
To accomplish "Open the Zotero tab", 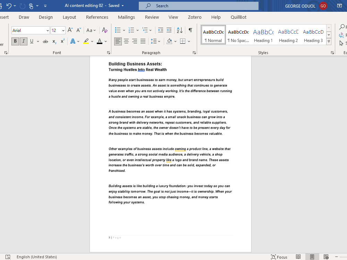I will click(x=195, y=17).
